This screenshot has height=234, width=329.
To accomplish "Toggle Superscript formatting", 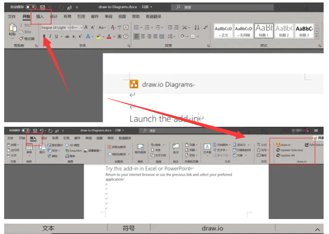I will pyautogui.click(x=80, y=37).
